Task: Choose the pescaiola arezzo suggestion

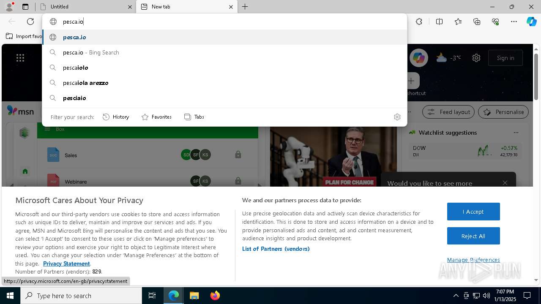Action: [224, 83]
